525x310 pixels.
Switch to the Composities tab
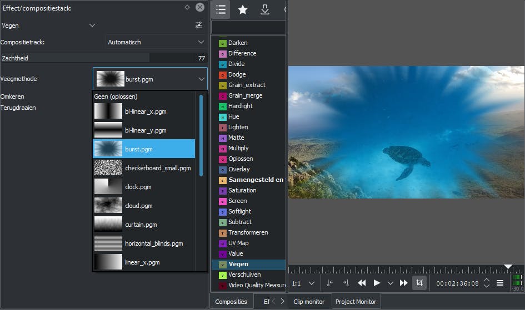pos(231,302)
